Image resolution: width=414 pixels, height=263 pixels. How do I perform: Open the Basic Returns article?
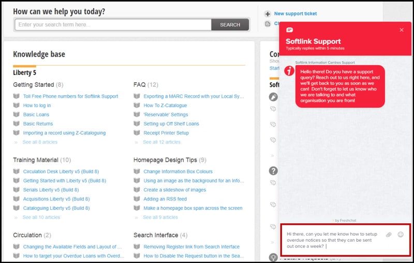click(38, 123)
